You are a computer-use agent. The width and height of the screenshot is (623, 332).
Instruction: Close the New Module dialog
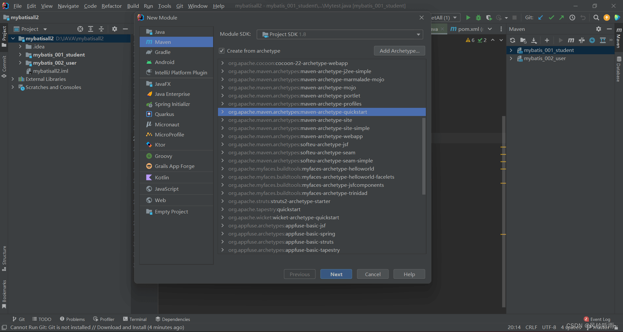click(422, 18)
